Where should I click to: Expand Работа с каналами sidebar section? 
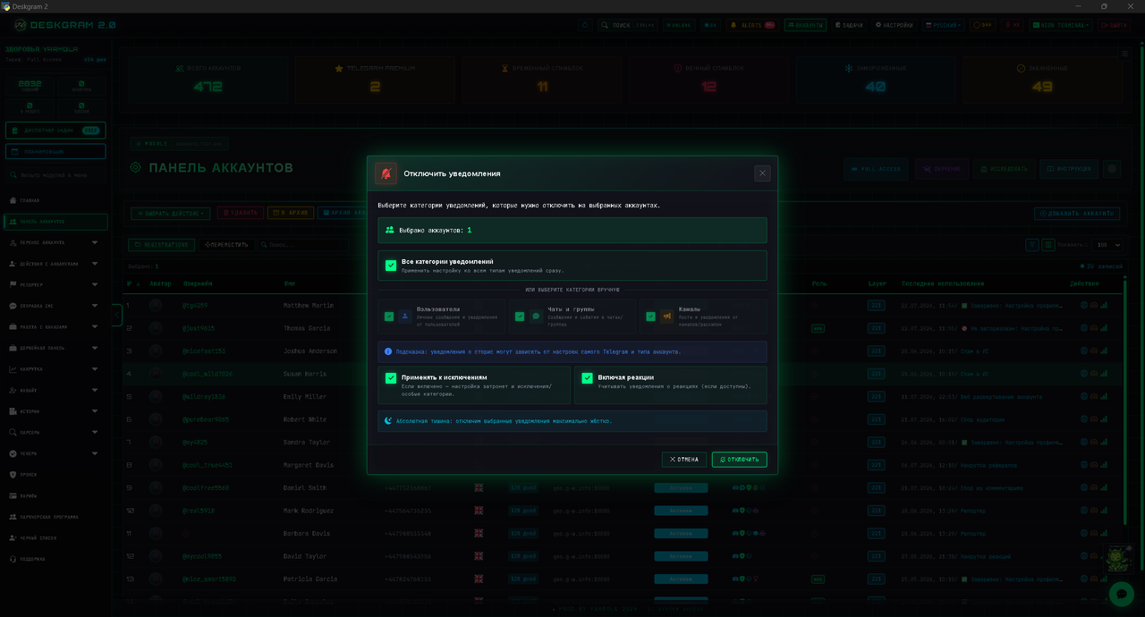[x=55, y=326]
